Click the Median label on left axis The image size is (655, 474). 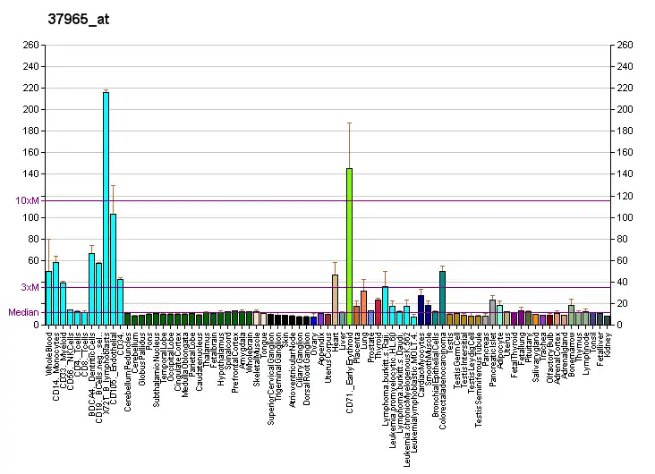coord(24,312)
